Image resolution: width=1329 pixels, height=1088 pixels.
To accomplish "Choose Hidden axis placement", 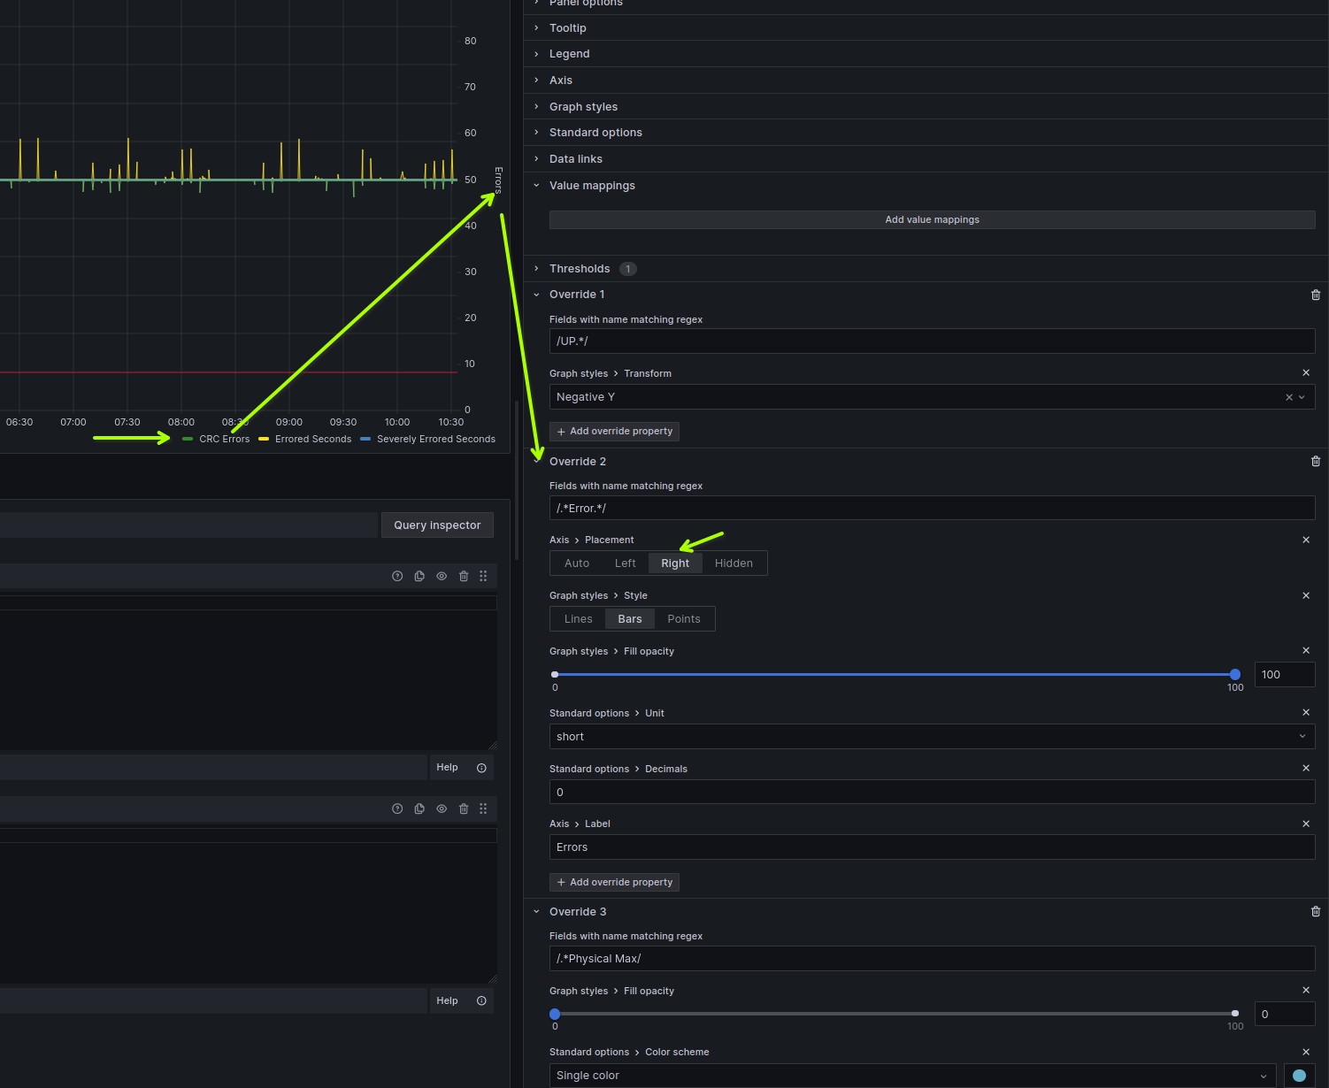I will click(734, 563).
